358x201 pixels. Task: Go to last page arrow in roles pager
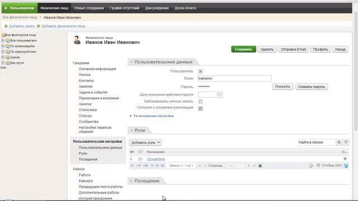[x=255, y=166]
